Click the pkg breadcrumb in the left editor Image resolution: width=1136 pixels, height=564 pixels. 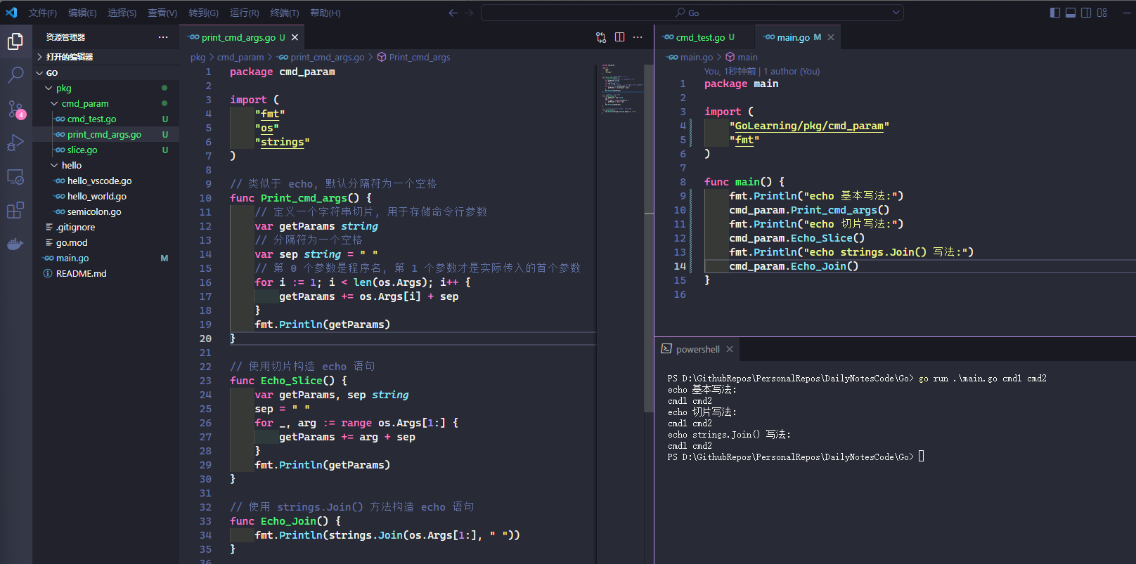coord(198,58)
